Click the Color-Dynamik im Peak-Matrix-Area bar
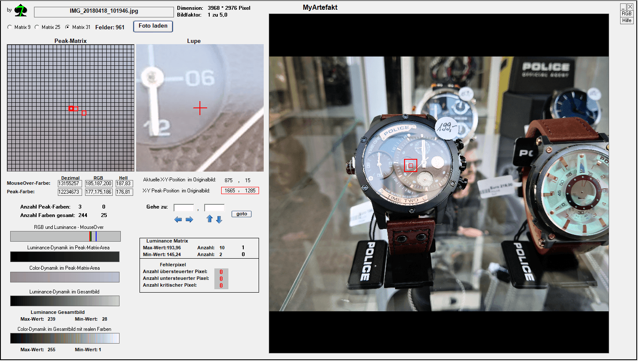This screenshot has height=361, width=638. tap(65, 277)
